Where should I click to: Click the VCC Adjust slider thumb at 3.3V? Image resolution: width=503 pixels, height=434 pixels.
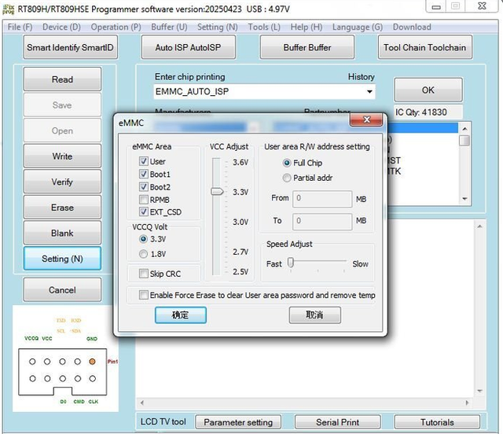(x=217, y=192)
